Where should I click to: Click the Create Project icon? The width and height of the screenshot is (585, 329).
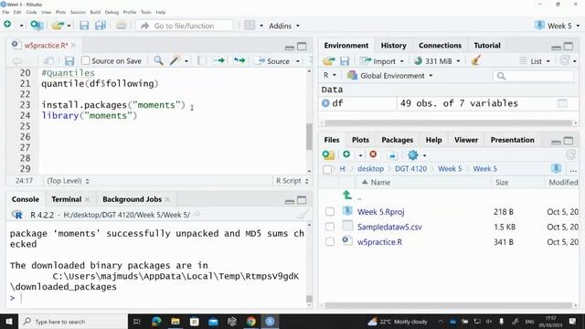click(37, 26)
